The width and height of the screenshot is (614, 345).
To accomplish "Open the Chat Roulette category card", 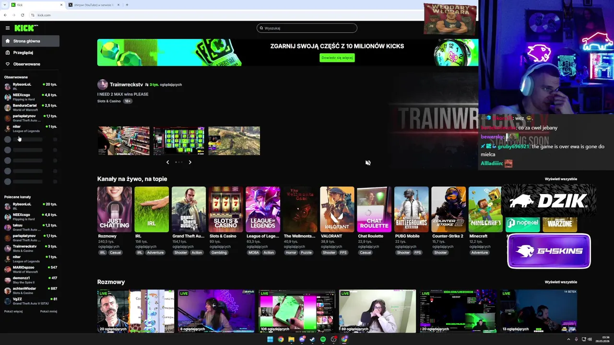I will (374, 209).
